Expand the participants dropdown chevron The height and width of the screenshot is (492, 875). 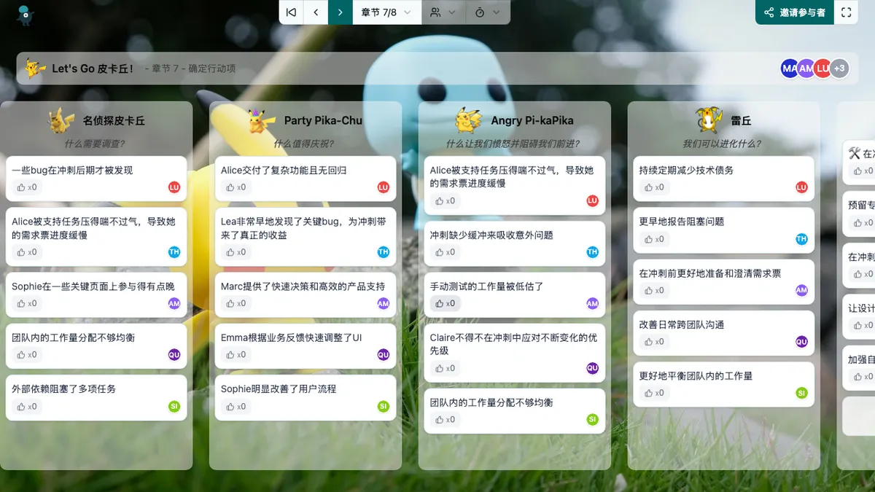[451, 12]
